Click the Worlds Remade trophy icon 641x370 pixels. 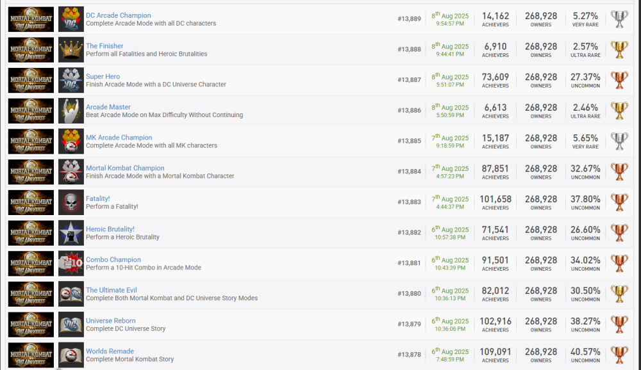(71, 355)
